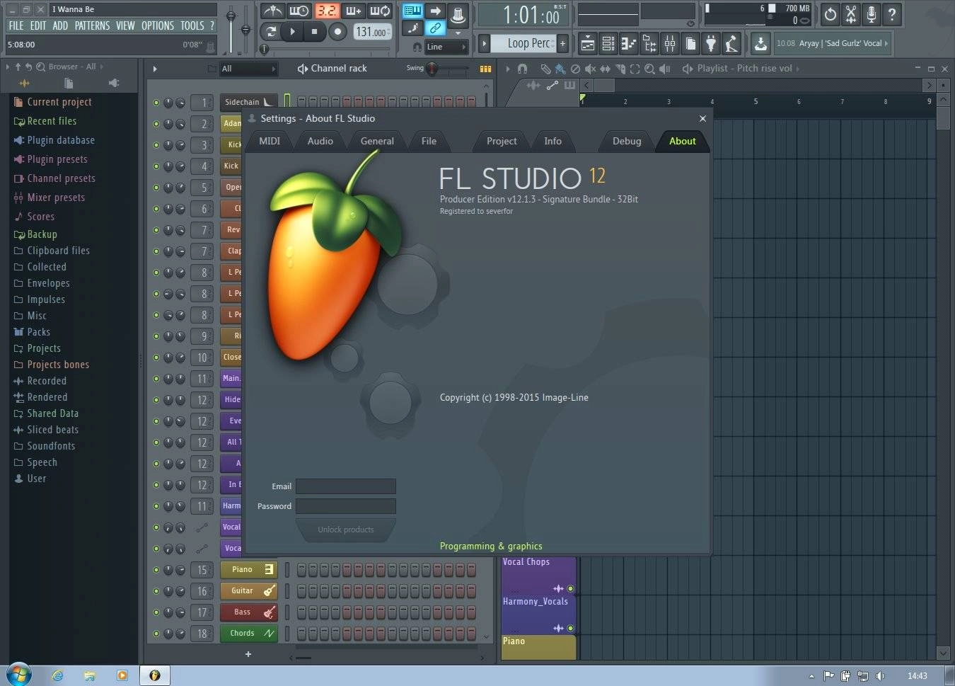This screenshot has height=686, width=955.
Task: Start one-click audio recording microphone icon
Action: click(872, 13)
